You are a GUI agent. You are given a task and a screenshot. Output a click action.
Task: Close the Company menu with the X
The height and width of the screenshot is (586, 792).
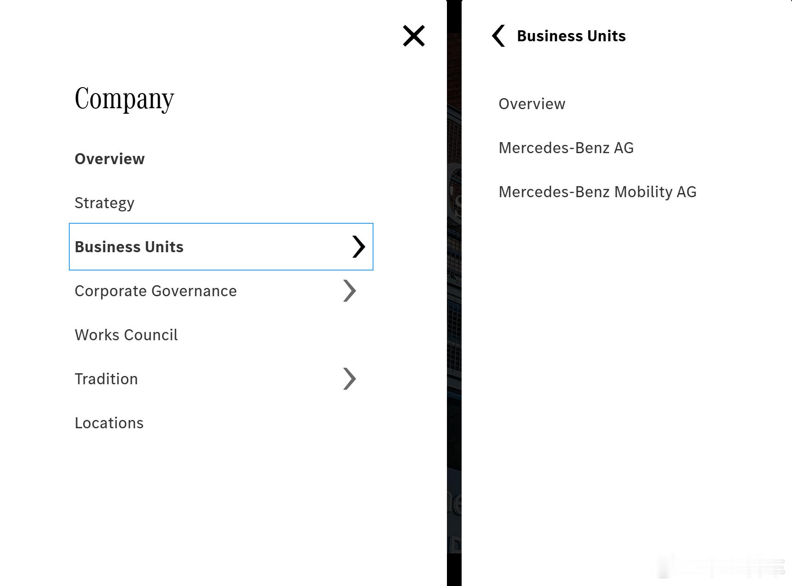(x=413, y=36)
